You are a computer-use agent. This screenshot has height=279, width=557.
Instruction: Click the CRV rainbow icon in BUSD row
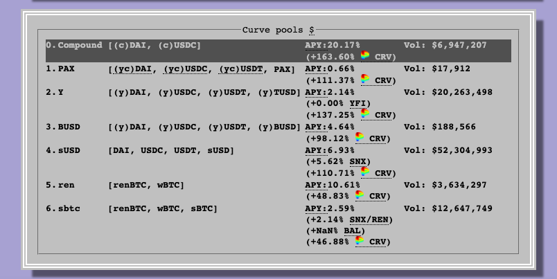tap(360, 137)
